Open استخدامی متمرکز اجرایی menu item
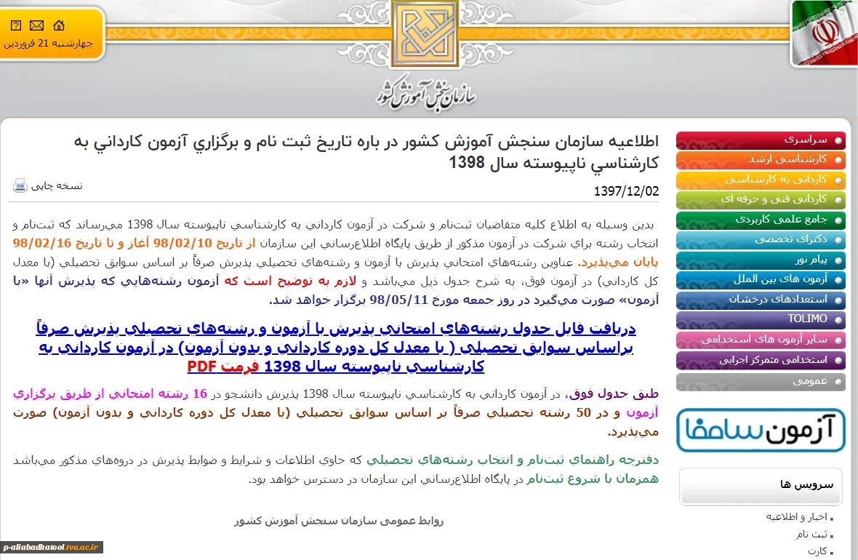The image size is (858, 560). (761, 360)
